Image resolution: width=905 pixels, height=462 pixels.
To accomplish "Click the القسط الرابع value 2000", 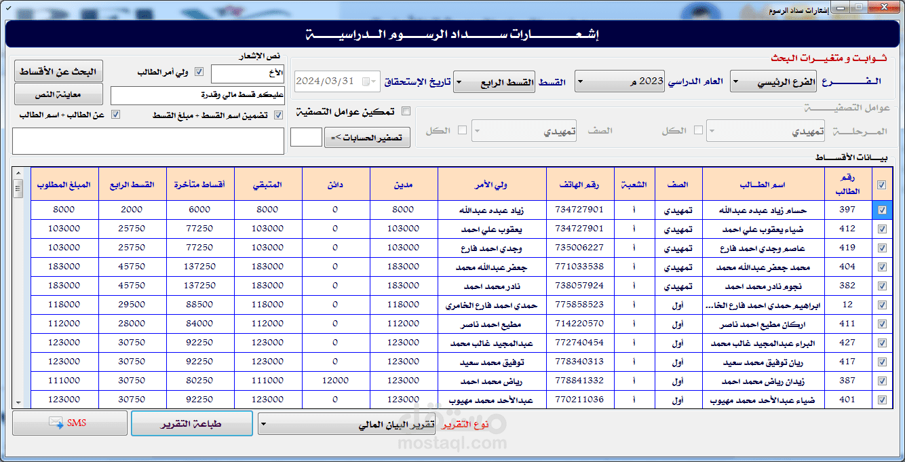I will pyautogui.click(x=132, y=210).
